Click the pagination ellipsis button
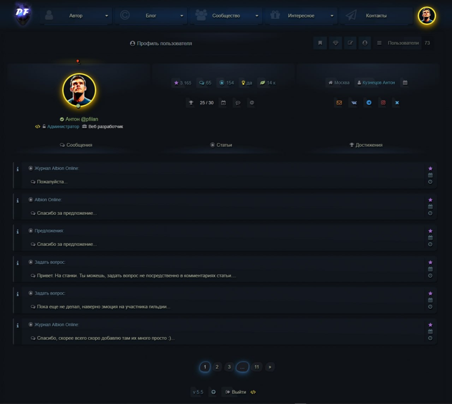This screenshot has height=404, width=452. pos(242,367)
